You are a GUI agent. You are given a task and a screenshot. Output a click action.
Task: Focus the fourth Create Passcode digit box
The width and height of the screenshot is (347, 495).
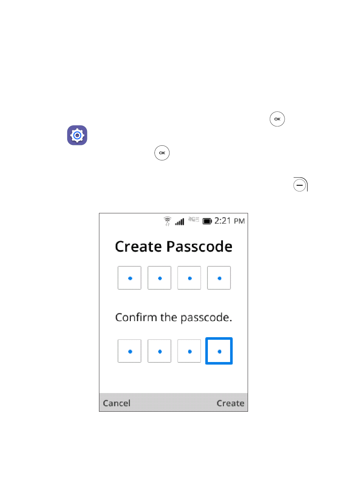click(x=219, y=278)
